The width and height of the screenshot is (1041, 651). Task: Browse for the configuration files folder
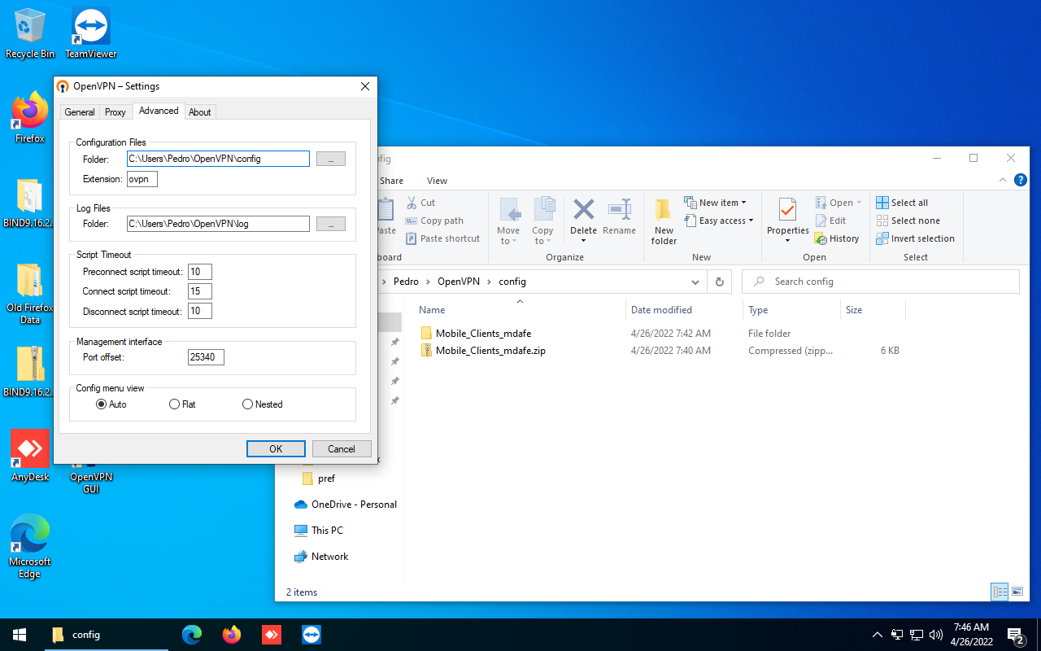tap(330, 159)
